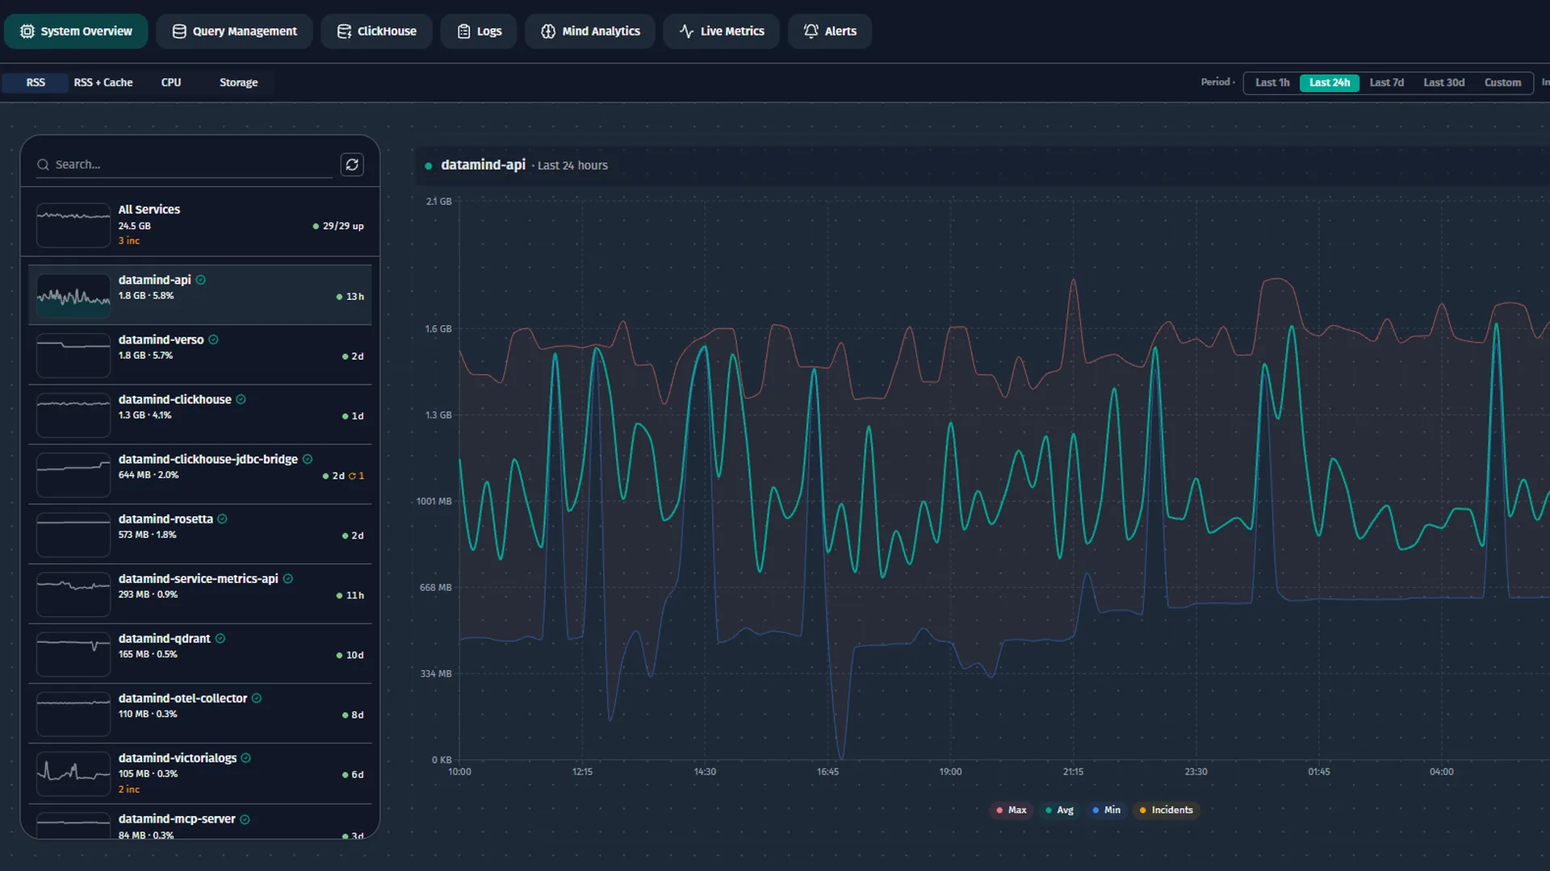The height and width of the screenshot is (871, 1550).
Task: Click the '2 inc' victorialogs text
Action: (x=129, y=790)
